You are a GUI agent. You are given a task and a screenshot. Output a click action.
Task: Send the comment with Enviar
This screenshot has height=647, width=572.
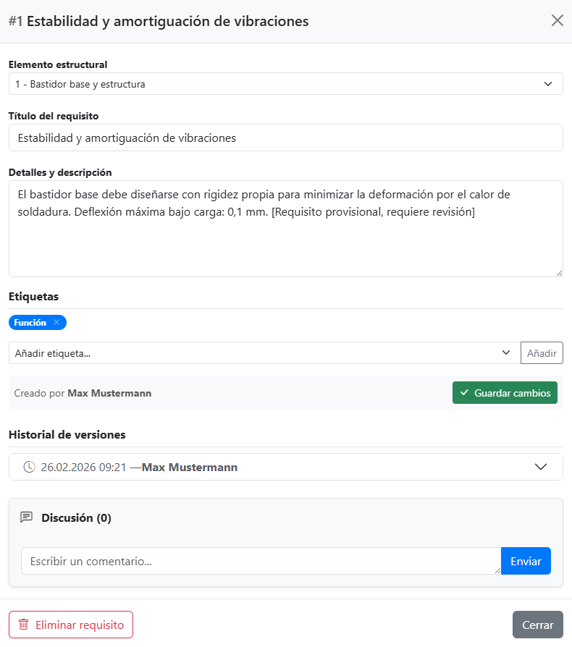pos(526,561)
